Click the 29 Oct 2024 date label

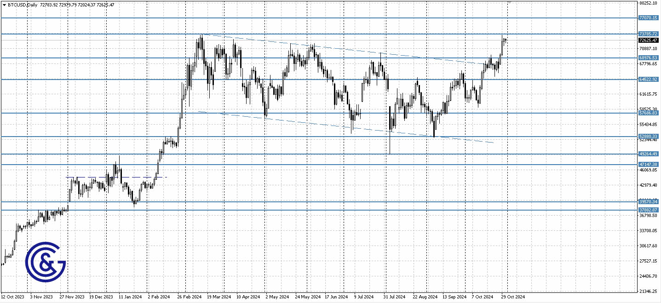tap(512, 297)
